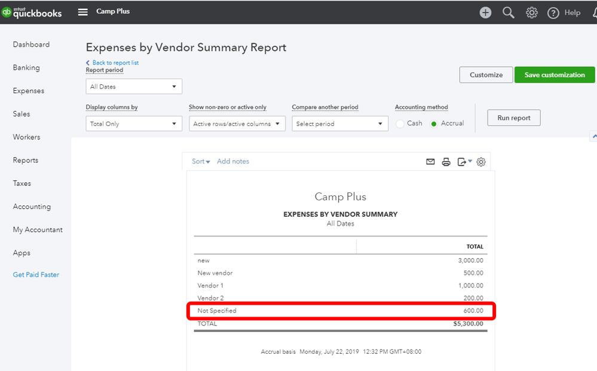Open My Accountant in the sidebar
The height and width of the screenshot is (371, 597).
38,230
